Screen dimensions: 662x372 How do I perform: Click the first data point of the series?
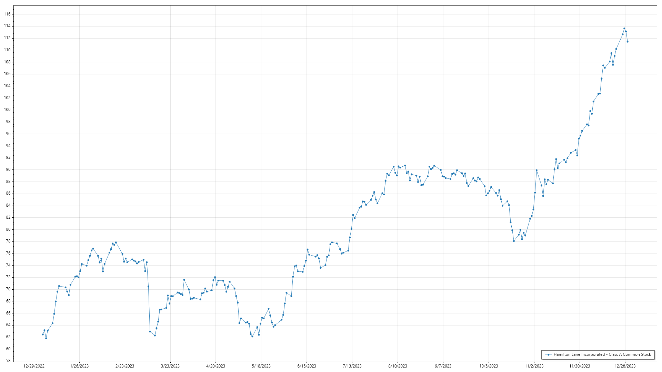pos(43,334)
